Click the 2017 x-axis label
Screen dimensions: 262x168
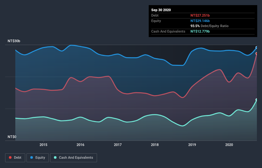point(118,145)
